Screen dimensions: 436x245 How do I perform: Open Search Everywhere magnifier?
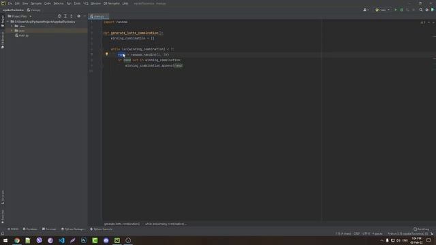click(x=421, y=10)
